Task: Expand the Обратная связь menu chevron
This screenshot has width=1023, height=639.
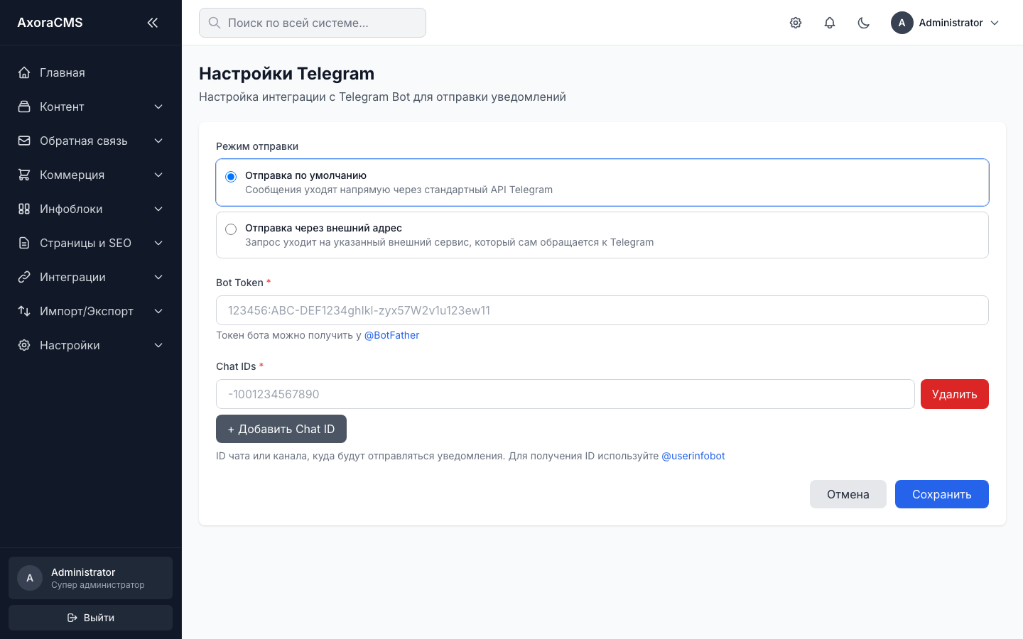Action: 158,141
